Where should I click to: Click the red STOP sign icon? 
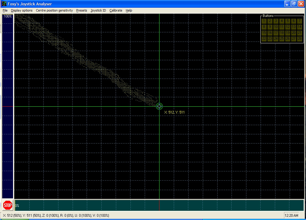[x=8, y=205]
